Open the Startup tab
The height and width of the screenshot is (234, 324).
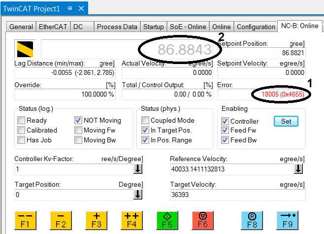point(154,27)
